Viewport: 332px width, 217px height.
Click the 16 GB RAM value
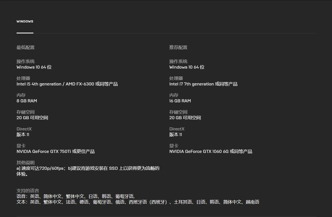(180, 101)
